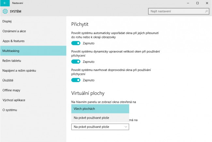The height and width of the screenshot is (142, 212).
Task: Click the SYSTÉM gear icon
Action: (x=5, y=11)
